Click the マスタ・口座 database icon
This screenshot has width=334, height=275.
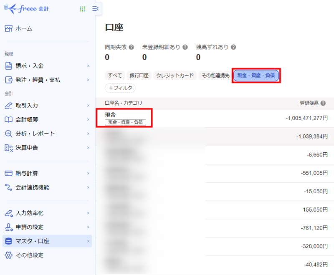pyautogui.click(x=8, y=240)
